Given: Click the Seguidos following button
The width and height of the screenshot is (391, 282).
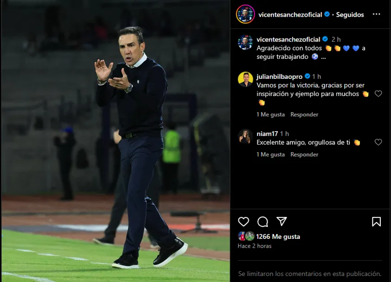Looking at the screenshot, I should [x=350, y=15].
